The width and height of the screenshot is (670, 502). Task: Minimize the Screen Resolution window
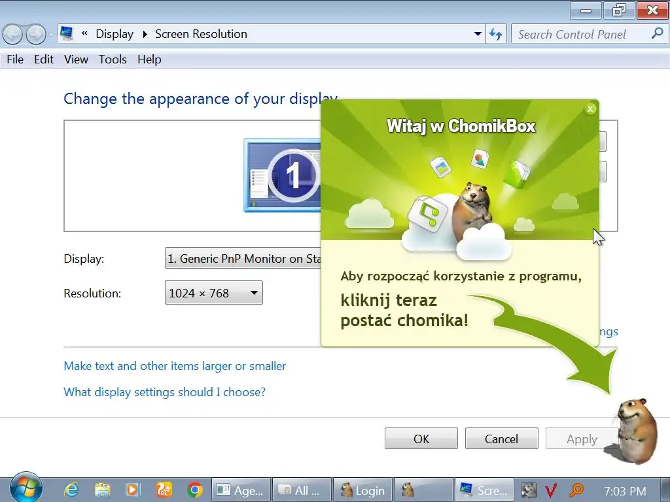pyautogui.click(x=586, y=10)
